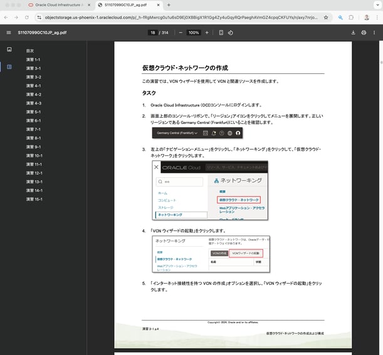Image resolution: width=383 pixels, height=355 pixels.
Task: Show the thumbnails view in the sidebar
Action: click(x=9, y=49)
